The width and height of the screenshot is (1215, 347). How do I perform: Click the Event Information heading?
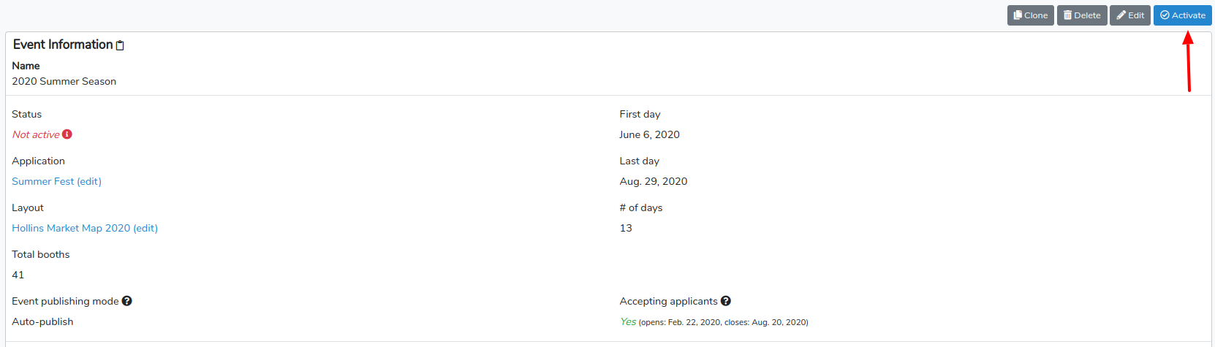point(63,45)
